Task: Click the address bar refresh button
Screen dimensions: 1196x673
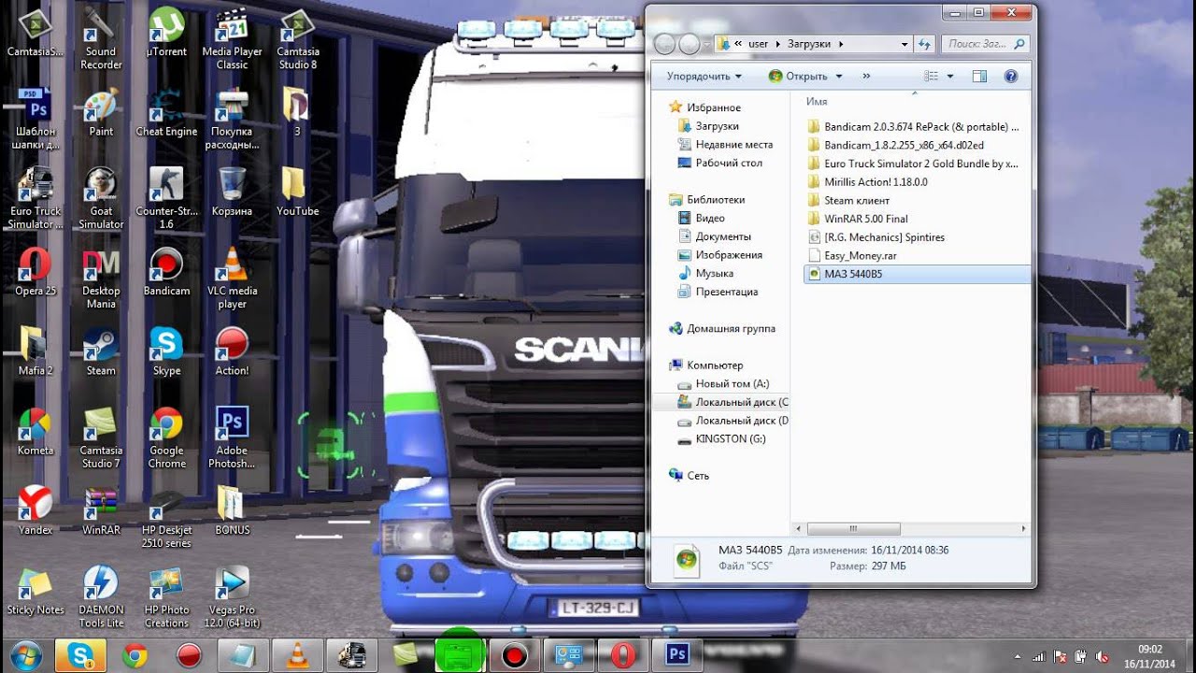Action: 924,44
